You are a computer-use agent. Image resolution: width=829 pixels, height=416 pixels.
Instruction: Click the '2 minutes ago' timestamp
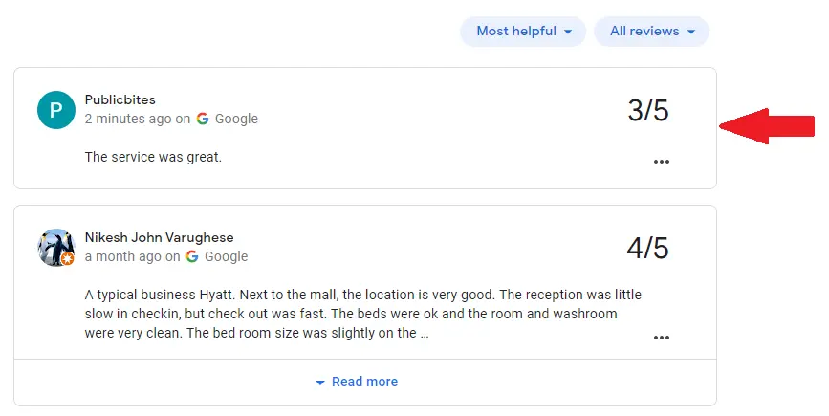pos(128,120)
